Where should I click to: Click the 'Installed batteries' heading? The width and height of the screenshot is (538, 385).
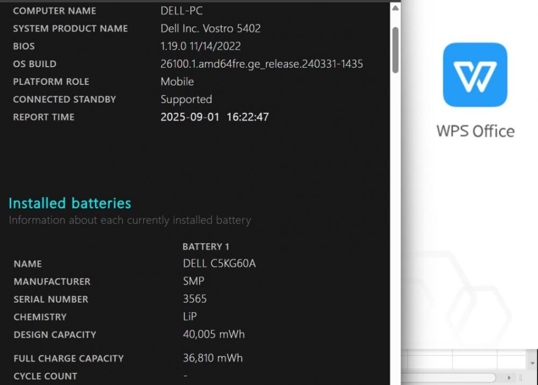point(69,203)
